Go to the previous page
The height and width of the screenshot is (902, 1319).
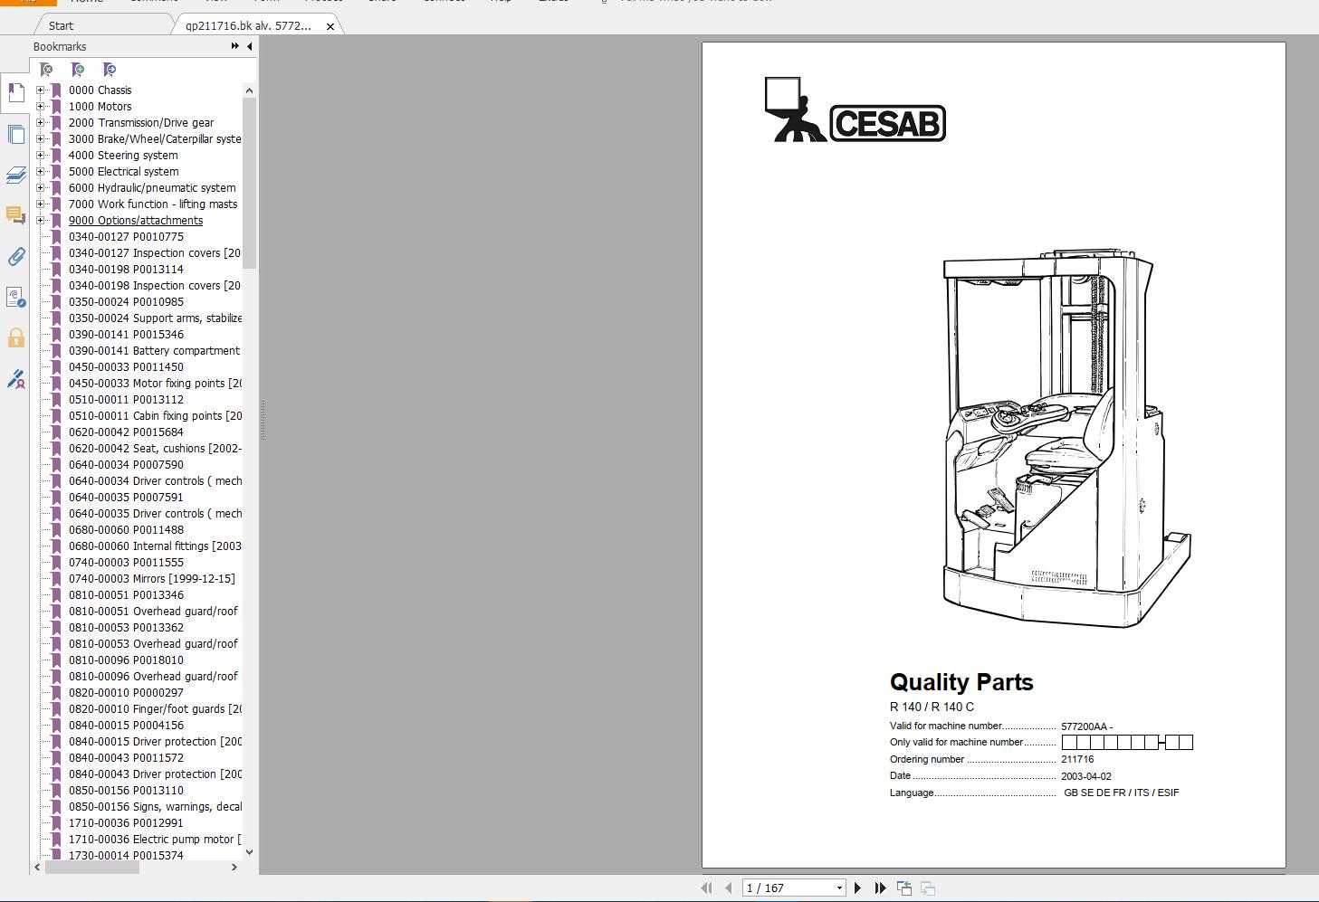(x=729, y=888)
